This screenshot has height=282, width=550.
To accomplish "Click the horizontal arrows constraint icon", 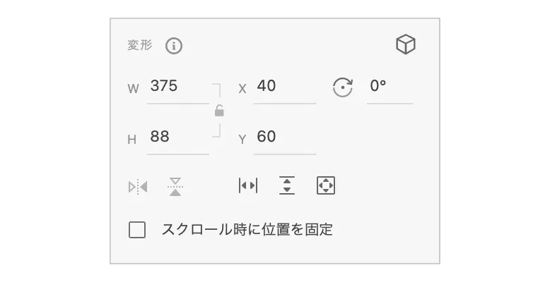I will tap(248, 185).
